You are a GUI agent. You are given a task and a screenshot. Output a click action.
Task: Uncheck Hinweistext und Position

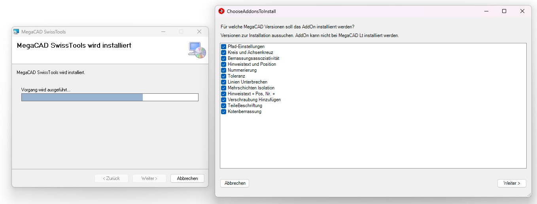click(224, 64)
